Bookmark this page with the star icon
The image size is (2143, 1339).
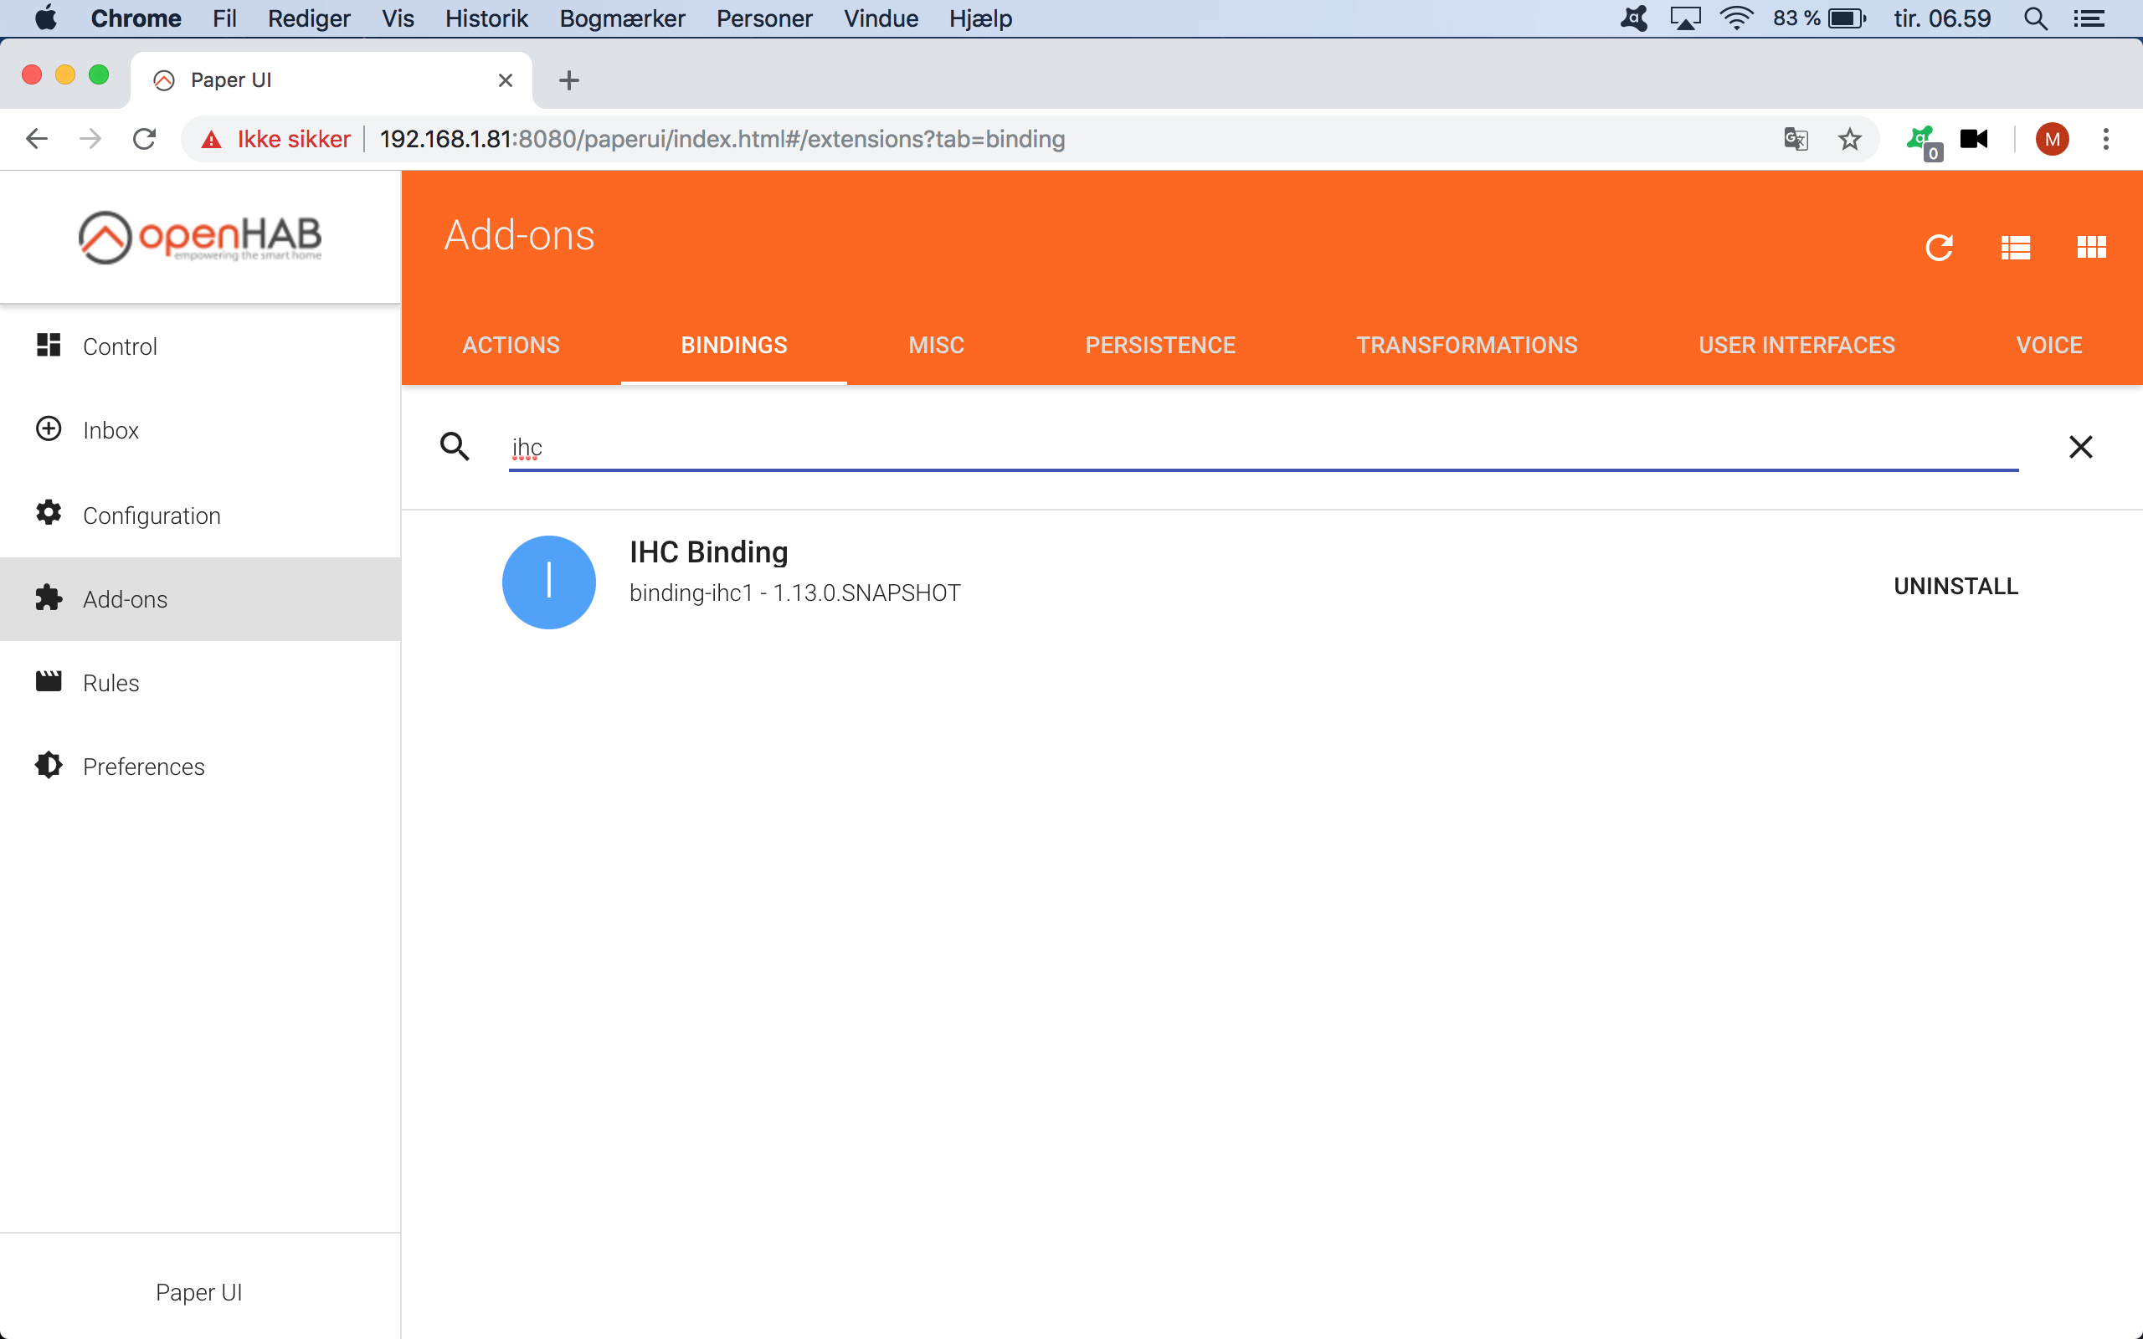coord(1849,139)
